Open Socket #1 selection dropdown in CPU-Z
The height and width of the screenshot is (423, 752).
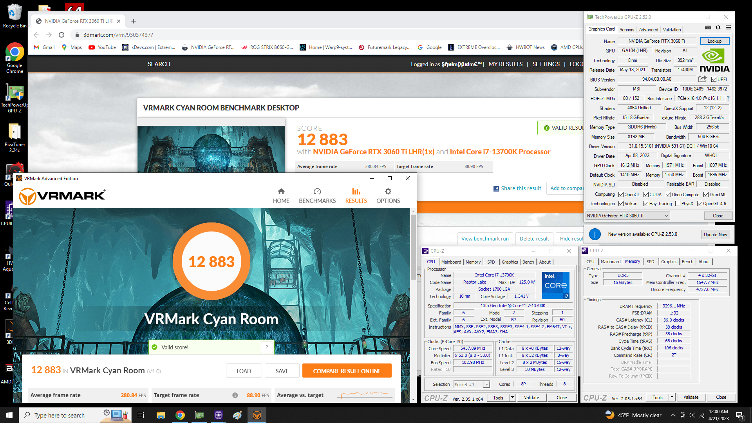[x=472, y=385]
